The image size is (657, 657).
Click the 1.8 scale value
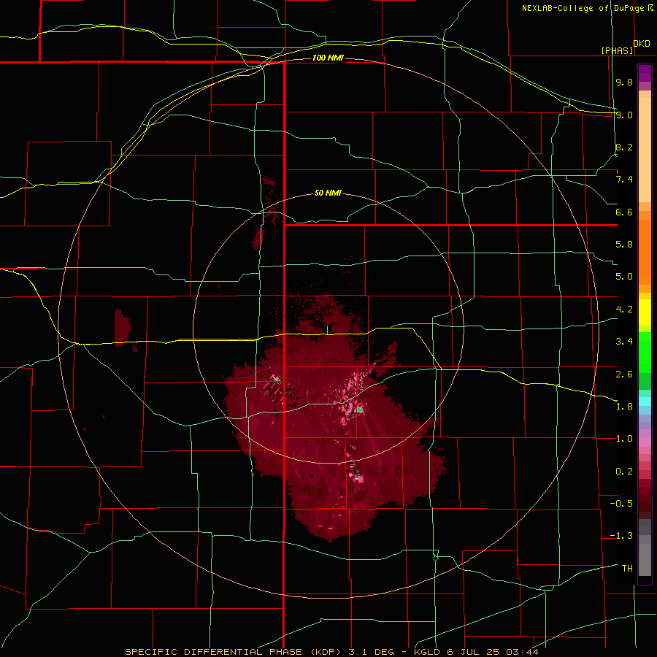point(624,407)
